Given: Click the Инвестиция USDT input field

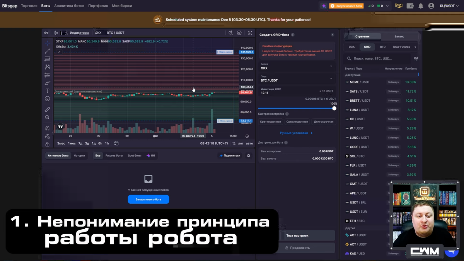Looking at the screenshot, I should pyautogui.click(x=297, y=91).
